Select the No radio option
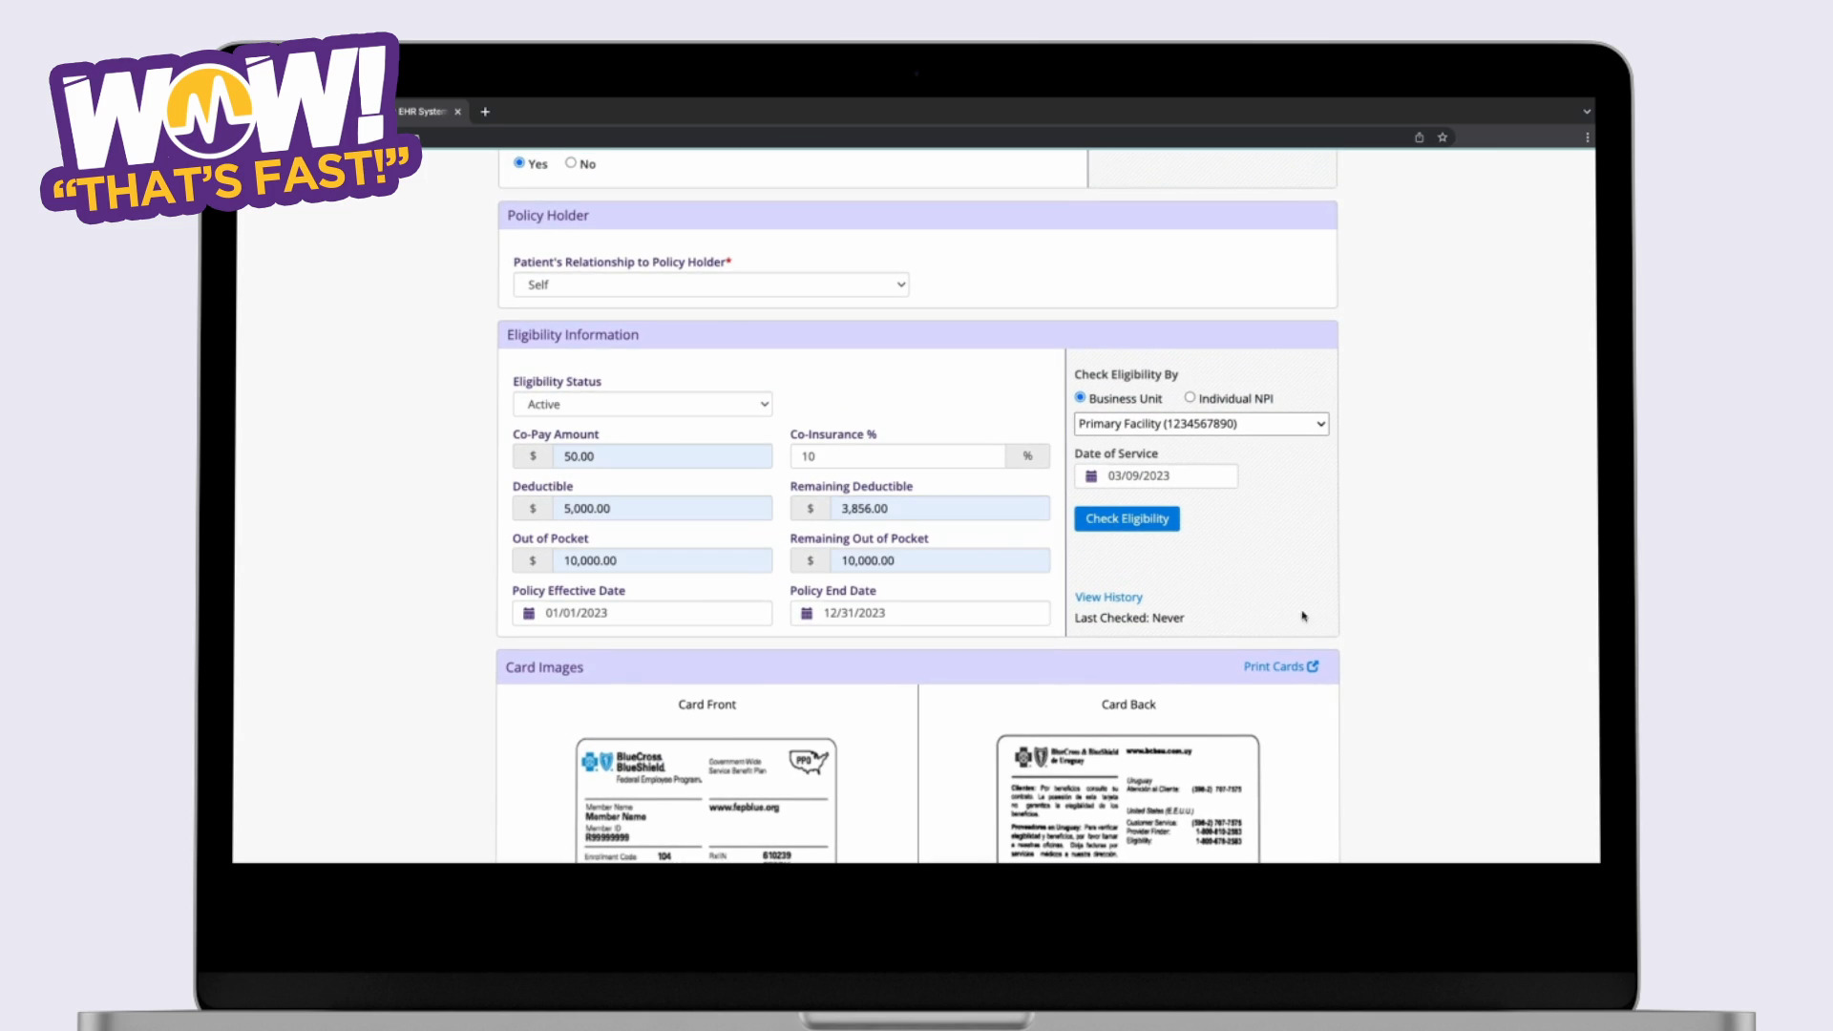1833x1031 pixels. 570,162
